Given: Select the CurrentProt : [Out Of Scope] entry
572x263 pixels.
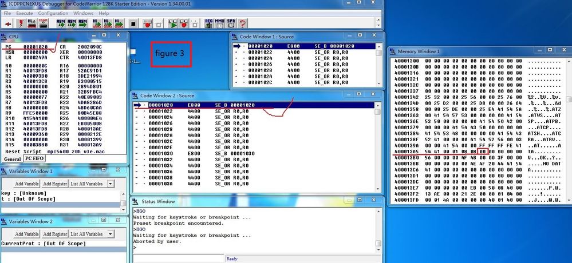Looking at the screenshot, I should coord(44,244).
